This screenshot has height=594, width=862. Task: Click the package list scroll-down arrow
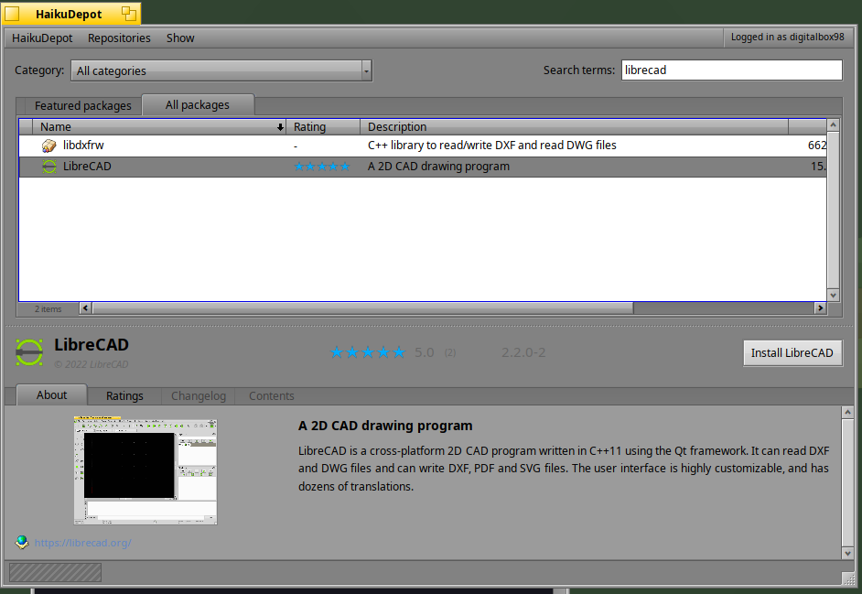click(834, 296)
